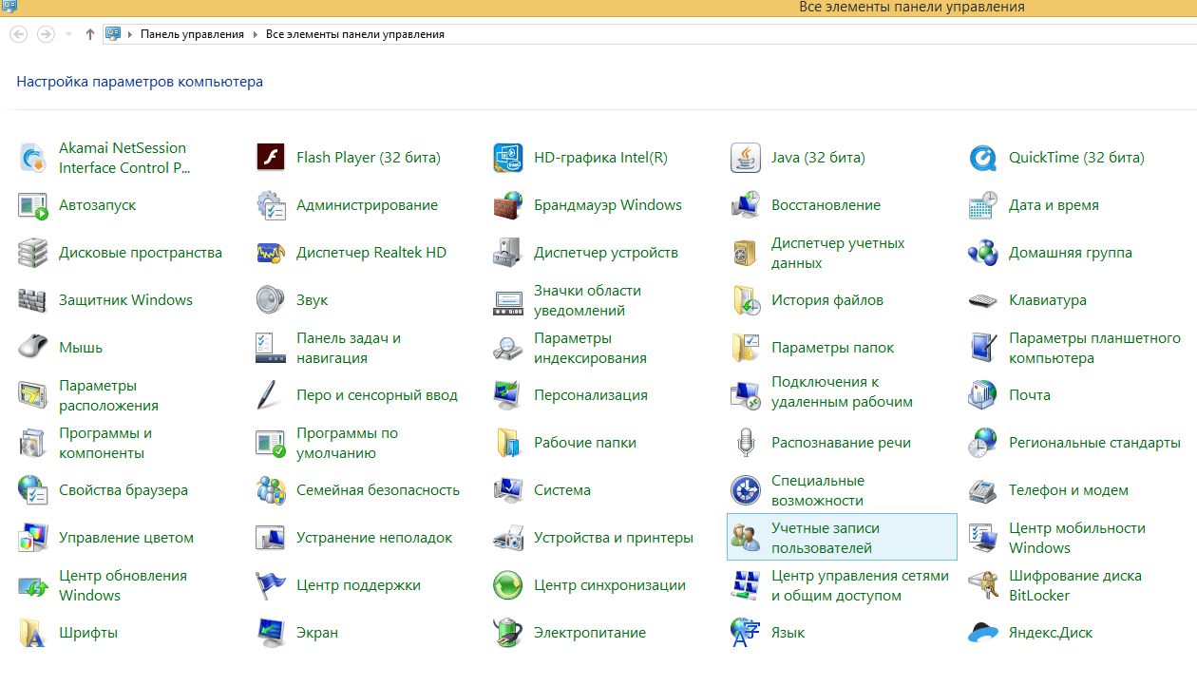Screen dimensions: 1197x686
Task: Click the Flash Player (32 бита) icon
Action: [x=271, y=158]
